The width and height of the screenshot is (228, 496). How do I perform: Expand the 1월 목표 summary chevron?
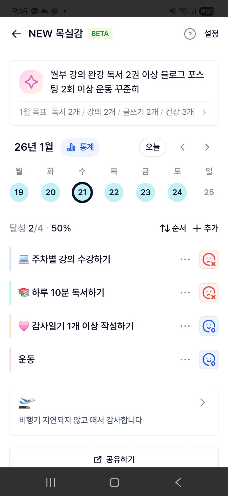(204, 112)
